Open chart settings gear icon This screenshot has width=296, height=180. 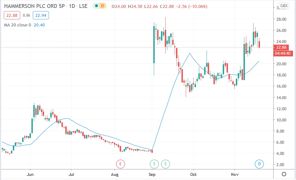point(284,174)
